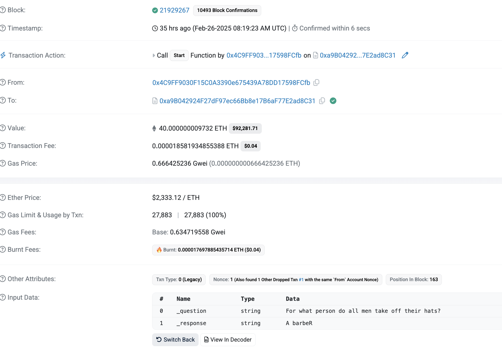Click the help icon beside Burnt Fees

tap(3, 249)
